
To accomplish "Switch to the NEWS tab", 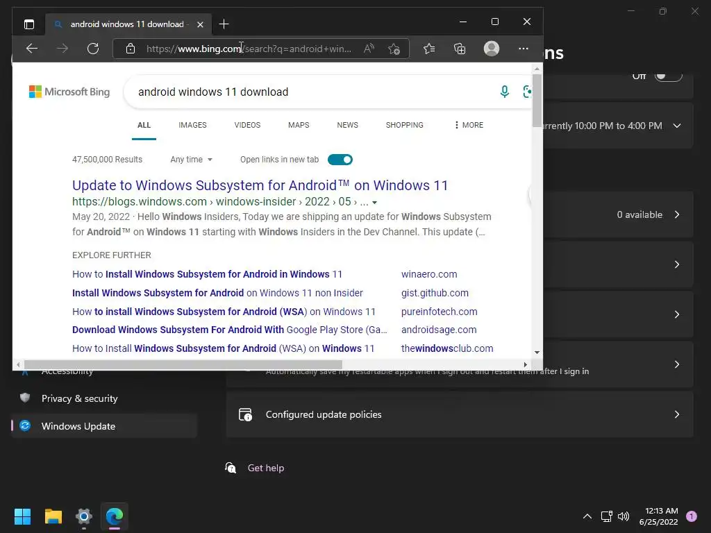I will [347, 125].
